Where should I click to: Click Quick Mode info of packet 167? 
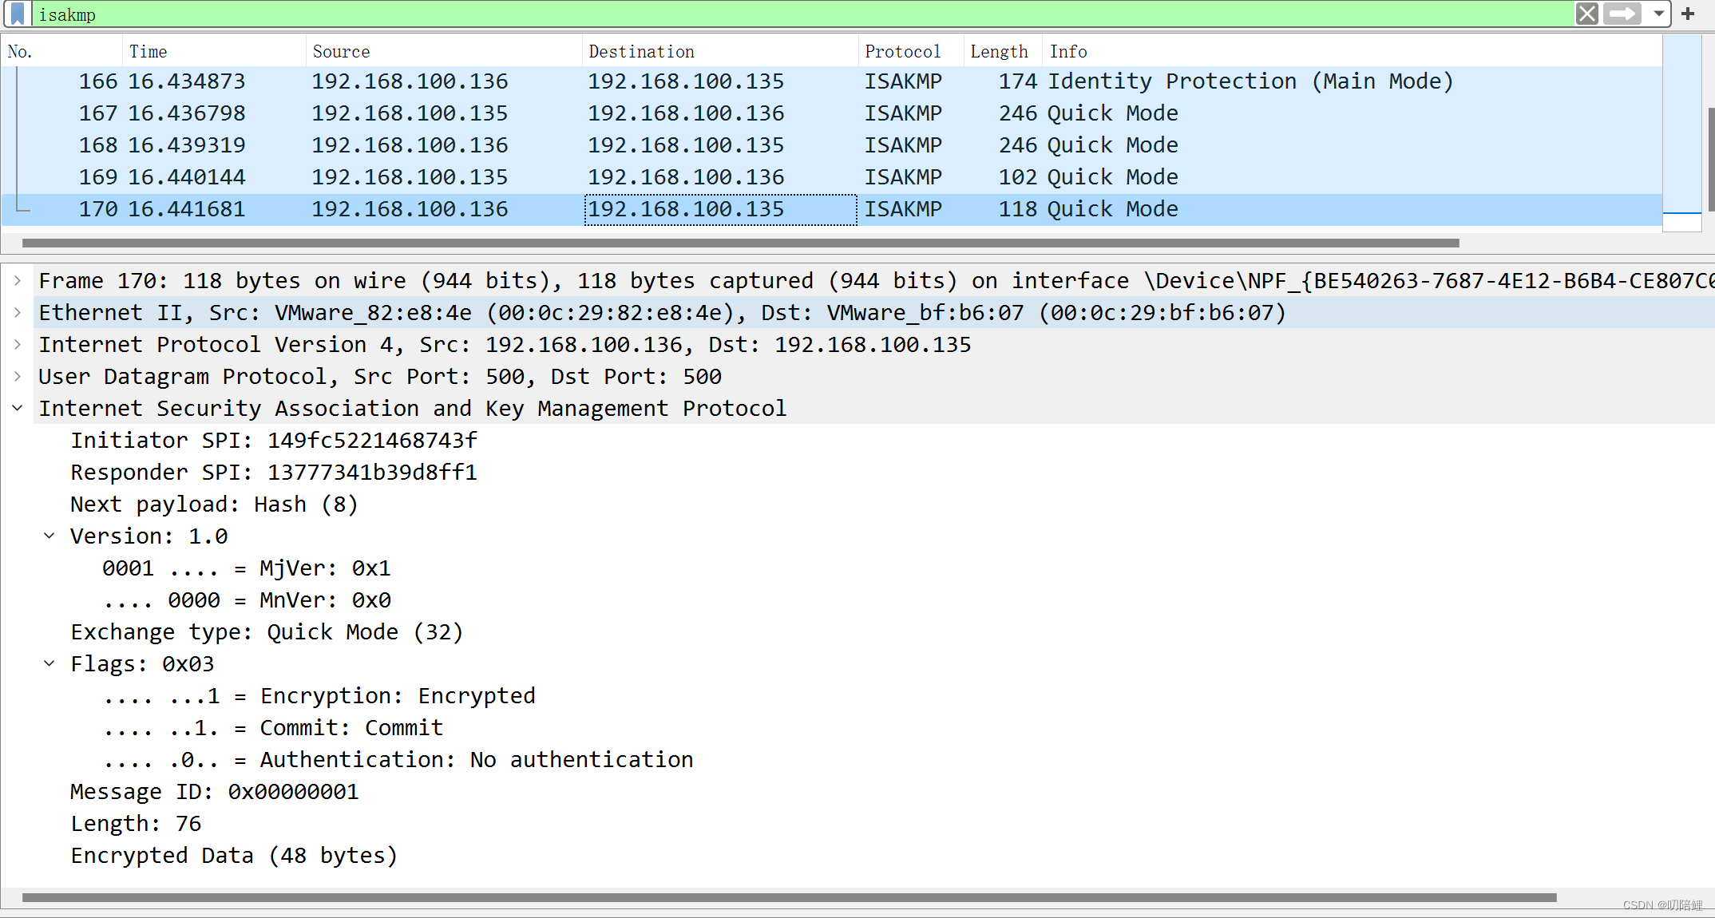(1113, 113)
